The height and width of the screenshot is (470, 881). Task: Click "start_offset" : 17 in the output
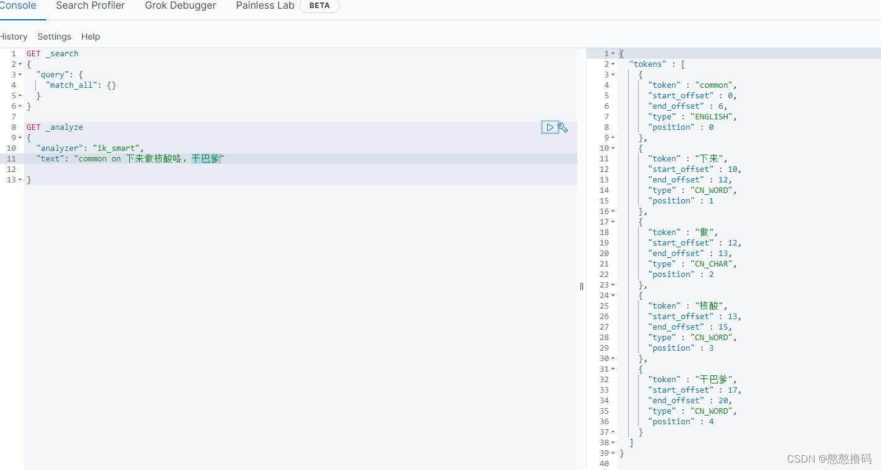[x=695, y=390]
